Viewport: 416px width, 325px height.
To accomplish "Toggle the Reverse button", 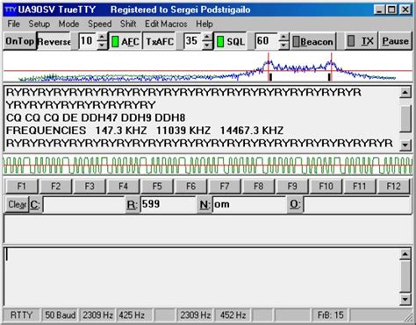I will coord(54,41).
